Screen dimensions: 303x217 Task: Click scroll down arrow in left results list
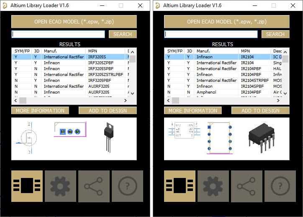[x=132, y=93]
